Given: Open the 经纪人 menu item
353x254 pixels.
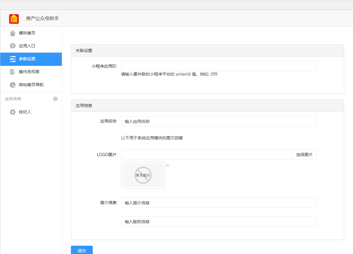Looking at the screenshot, I should tap(31, 112).
